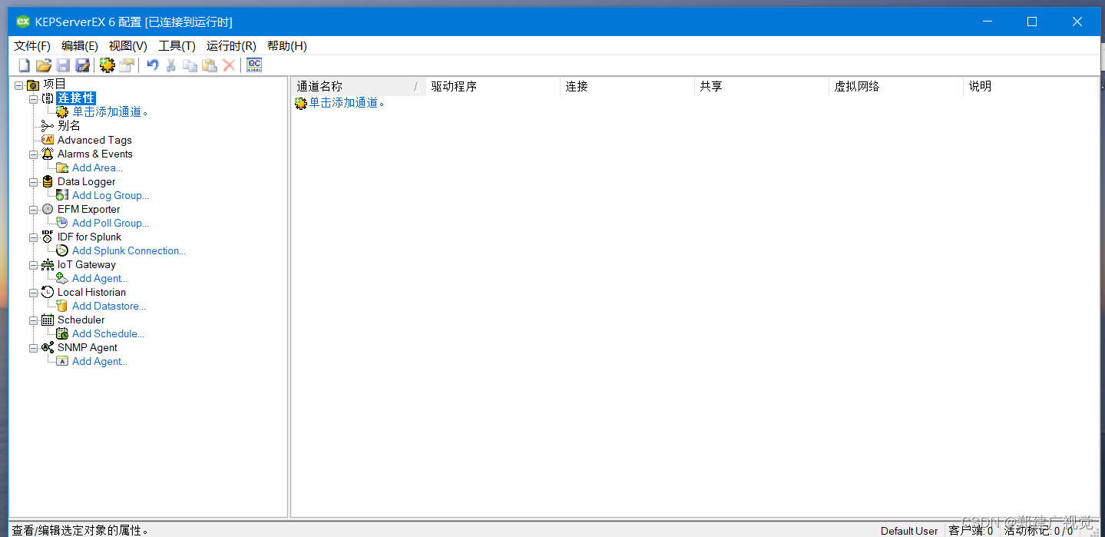Click Save As floppy-with-pencil icon

click(x=82, y=65)
